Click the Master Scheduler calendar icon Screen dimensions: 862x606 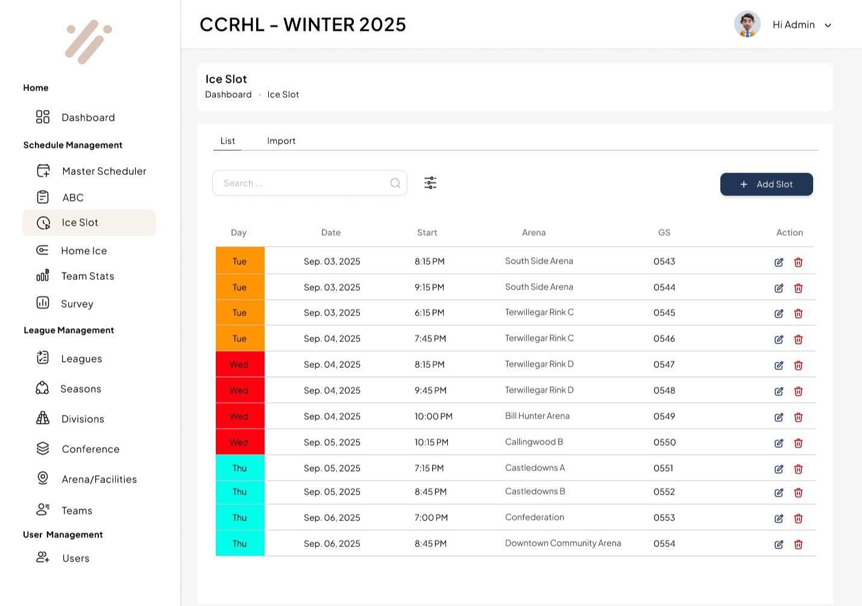click(43, 171)
